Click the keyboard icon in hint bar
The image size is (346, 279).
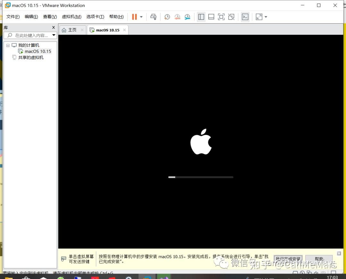point(63,259)
